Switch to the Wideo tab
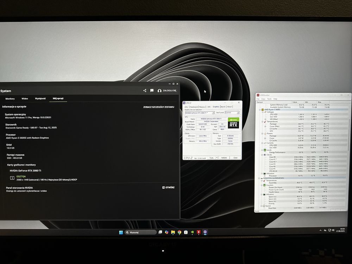 click(25, 99)
